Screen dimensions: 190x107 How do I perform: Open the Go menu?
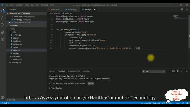(x=32, y=5)
